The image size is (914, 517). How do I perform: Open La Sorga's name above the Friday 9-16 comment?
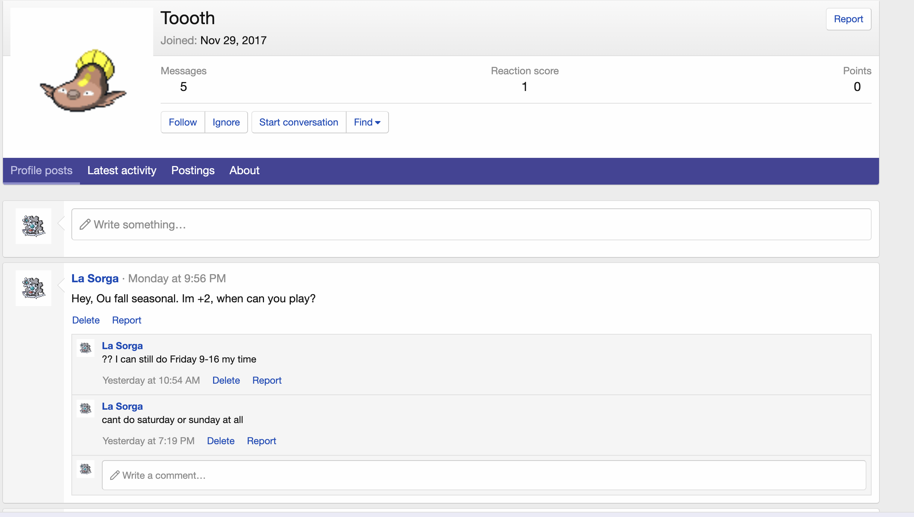point(122,346)
